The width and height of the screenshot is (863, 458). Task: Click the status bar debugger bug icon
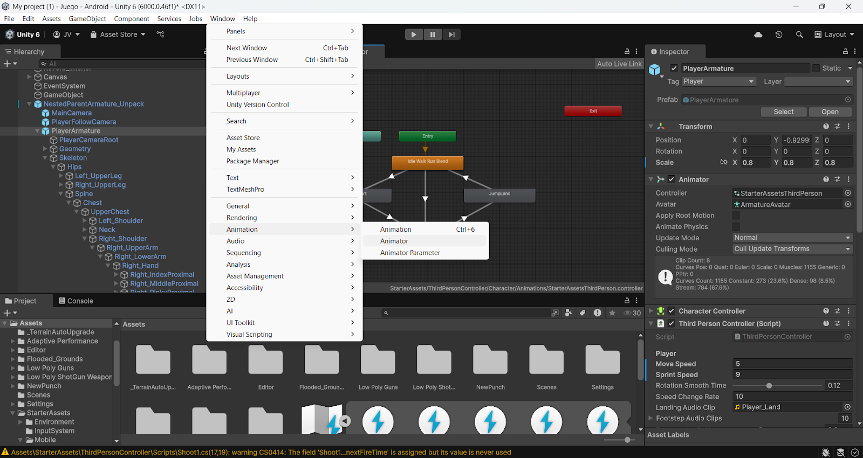(826, 452)
